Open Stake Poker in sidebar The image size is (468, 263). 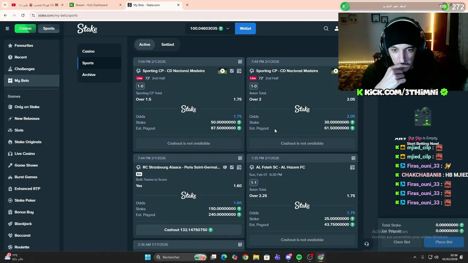[31, 200]
